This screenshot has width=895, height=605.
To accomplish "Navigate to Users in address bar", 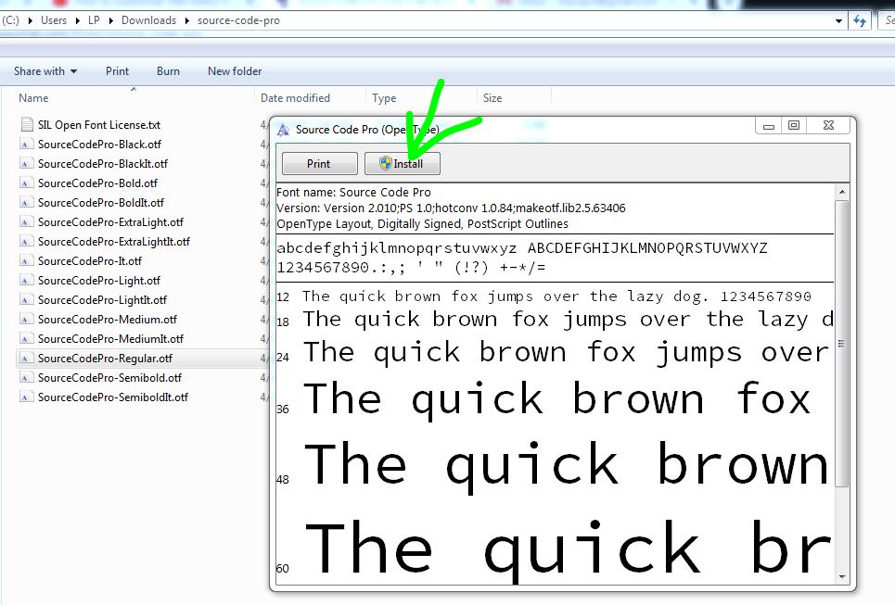I will (x=54, y=20).
